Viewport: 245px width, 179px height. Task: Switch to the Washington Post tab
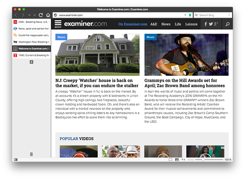click(x=32, y=42)
